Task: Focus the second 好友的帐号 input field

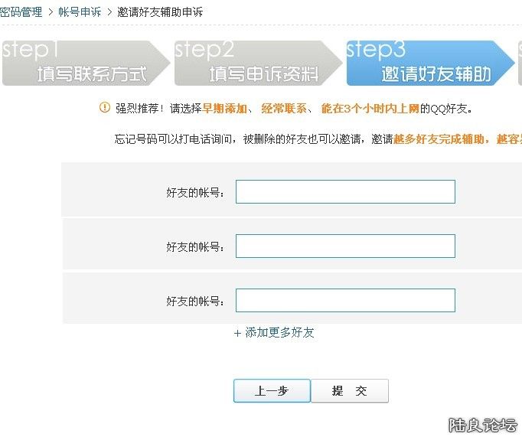Action: [x=345, y=246]
